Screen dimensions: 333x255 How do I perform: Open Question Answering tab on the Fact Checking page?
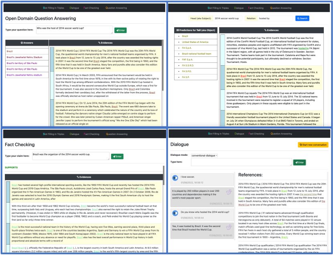pos(117,134)
